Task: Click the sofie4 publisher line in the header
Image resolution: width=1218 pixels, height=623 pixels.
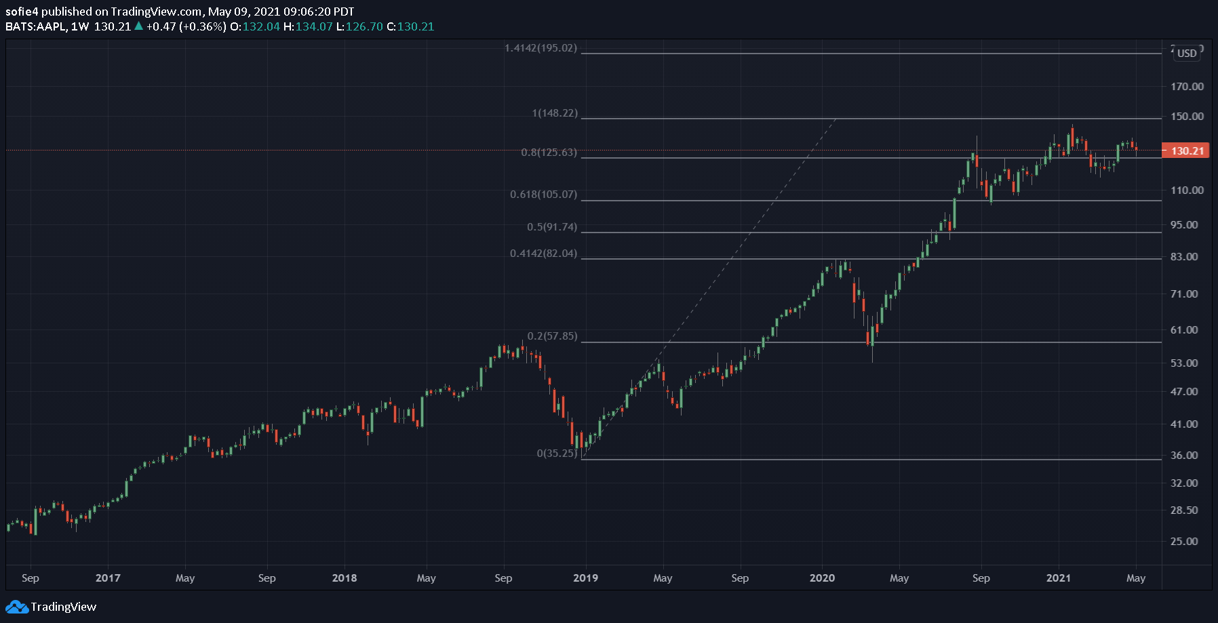Action: (180, 12)
